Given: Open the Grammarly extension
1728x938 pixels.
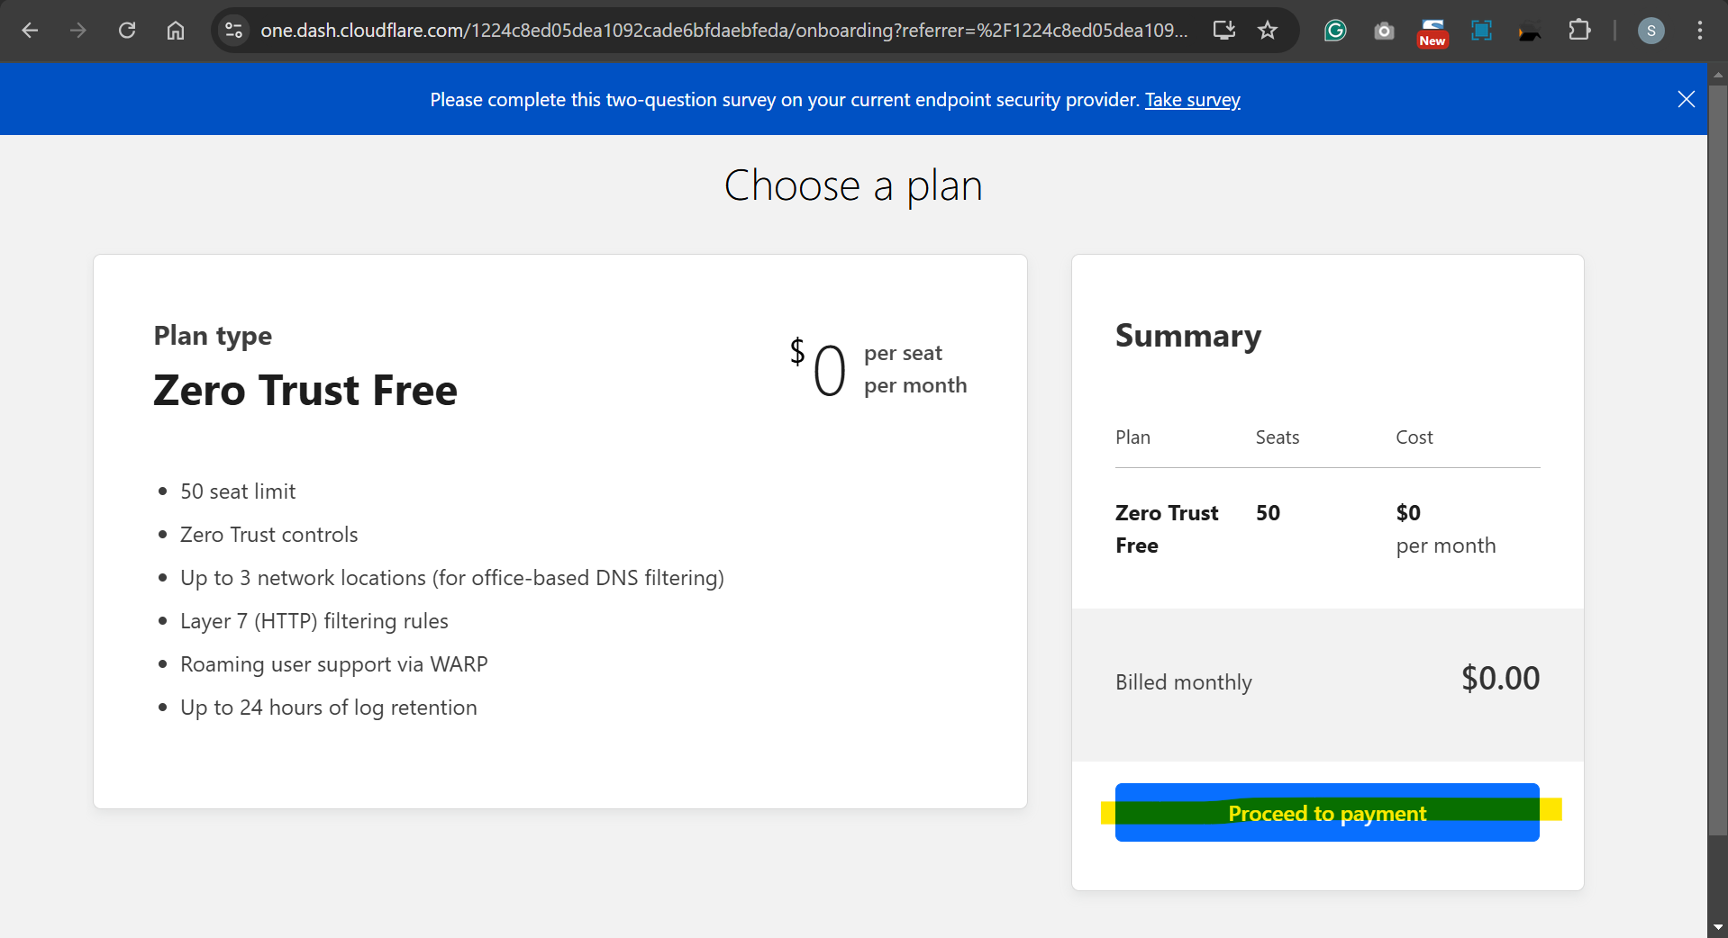Looking at the screenshot, I should pos(1335,31).
